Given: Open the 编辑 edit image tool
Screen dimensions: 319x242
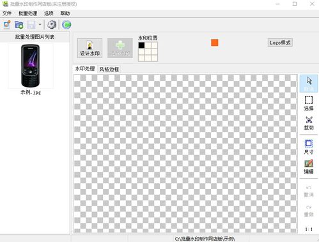Looking at the screenshot, I should pos(309,167).
